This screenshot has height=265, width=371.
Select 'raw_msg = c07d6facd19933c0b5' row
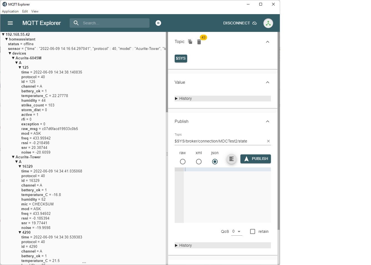coord(50,129)
